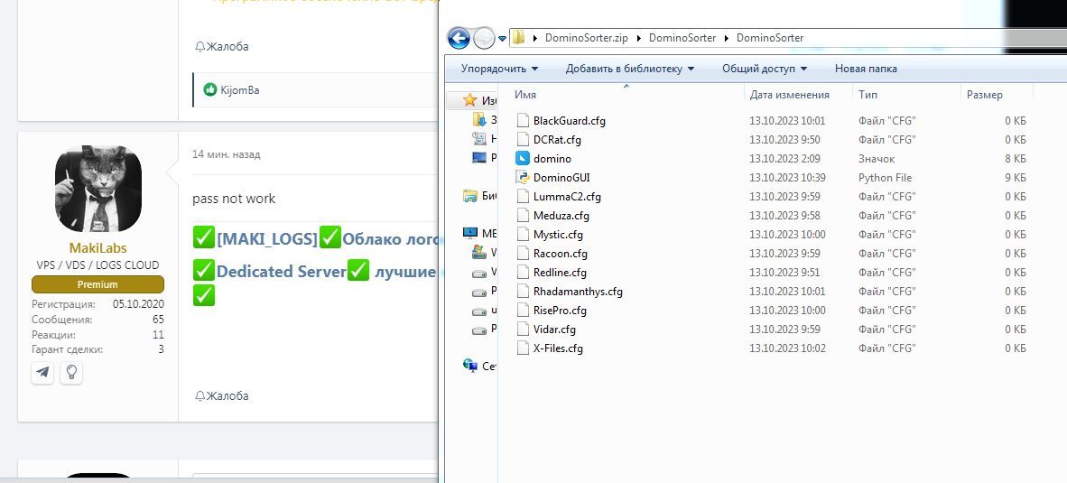
Task: Select the Vidar.cfg file icon
Action: coord(523,330)
